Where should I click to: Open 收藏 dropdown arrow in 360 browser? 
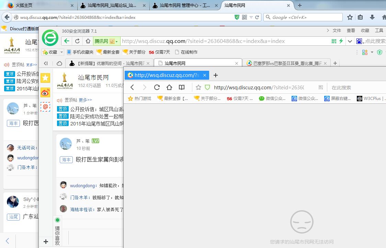tap(61, 52)
